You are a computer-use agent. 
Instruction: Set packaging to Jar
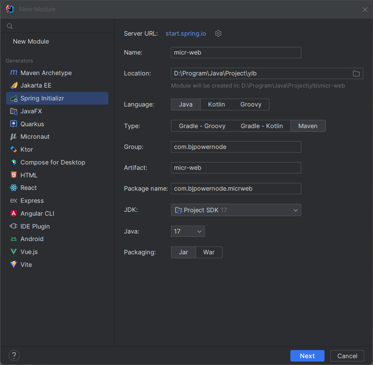(x=183, y=252)
